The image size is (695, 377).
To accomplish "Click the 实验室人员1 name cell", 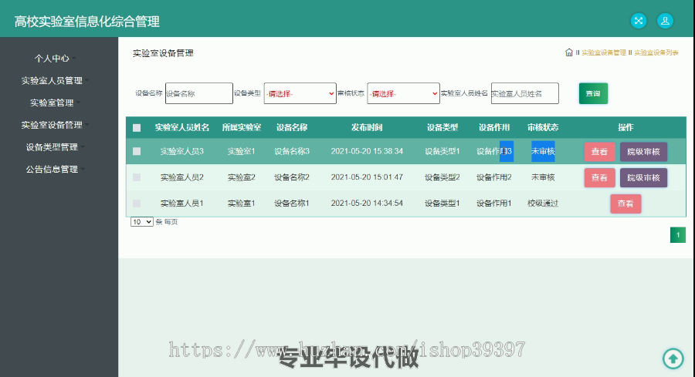I will (x=181, y=204).
